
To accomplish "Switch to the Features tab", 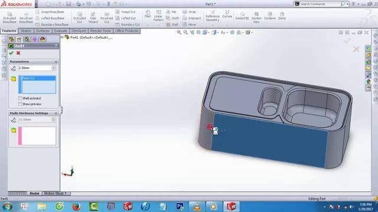I will [x=9, y=31].
